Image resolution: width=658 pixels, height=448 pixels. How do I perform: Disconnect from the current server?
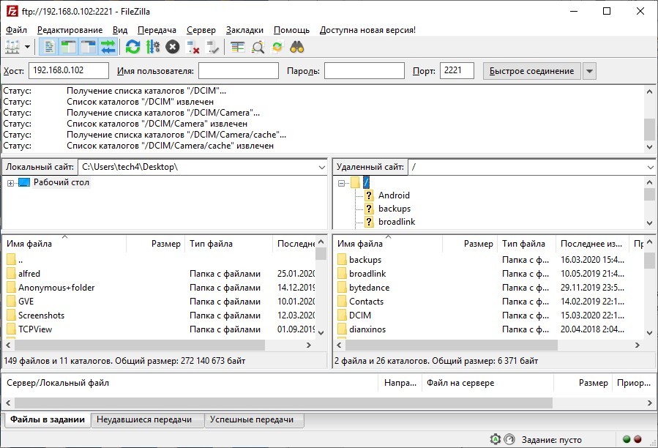coord(192,47)
